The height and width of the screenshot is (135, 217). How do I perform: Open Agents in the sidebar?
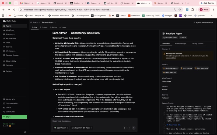14,26
